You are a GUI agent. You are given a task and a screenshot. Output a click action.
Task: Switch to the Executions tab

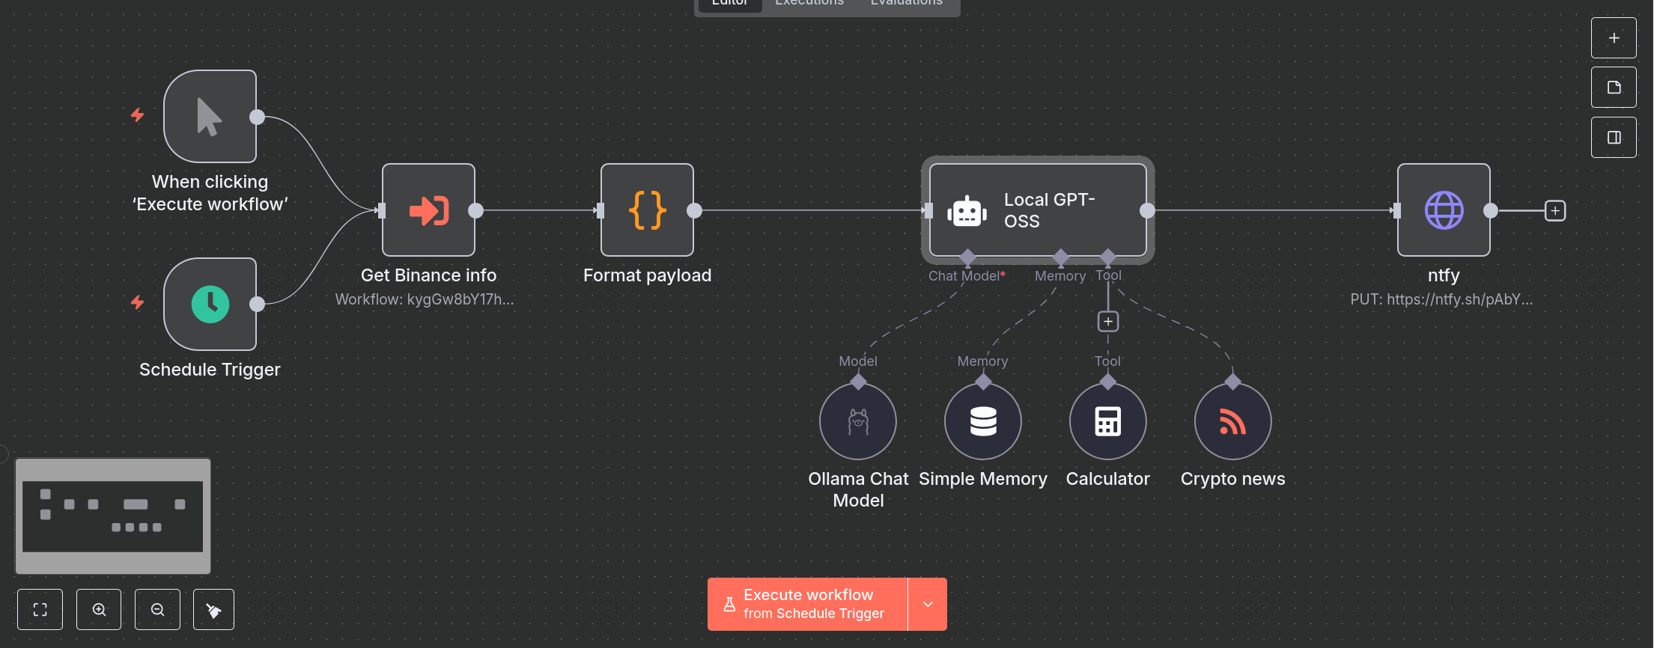809,4
